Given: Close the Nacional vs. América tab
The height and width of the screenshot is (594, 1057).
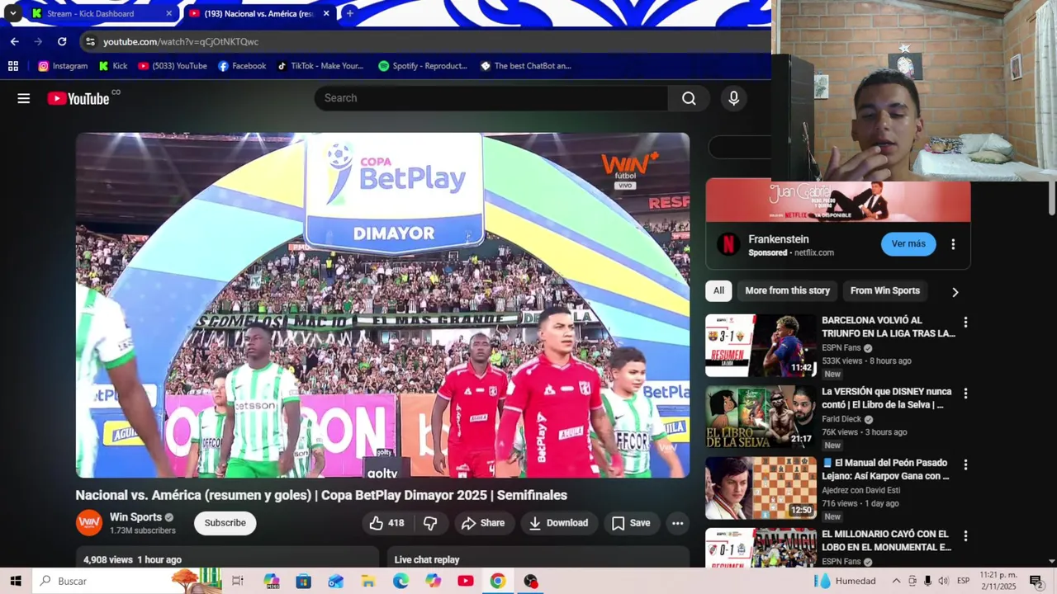Looking at the screenshot, I should (326, 13).
